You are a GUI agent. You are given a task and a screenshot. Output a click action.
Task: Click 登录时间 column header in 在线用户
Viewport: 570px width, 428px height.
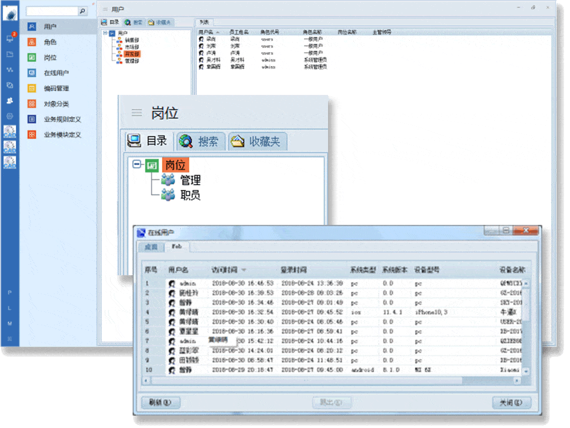tap(293, 270)
